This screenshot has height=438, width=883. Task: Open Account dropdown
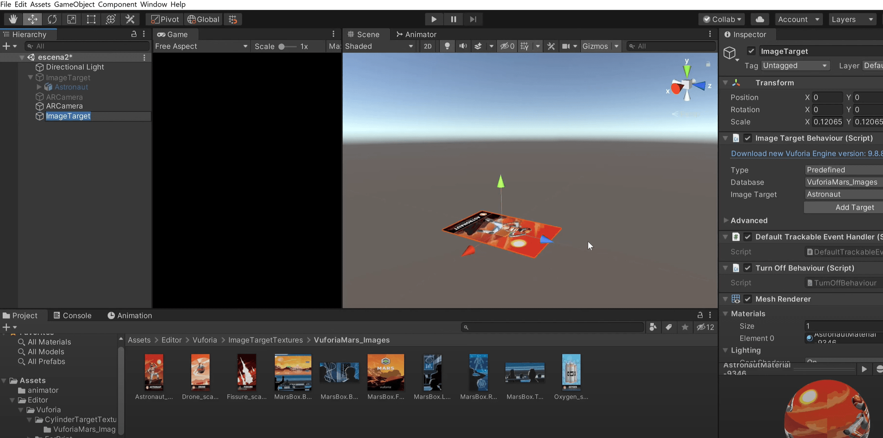pyautogui.click(x=799, y=19)
